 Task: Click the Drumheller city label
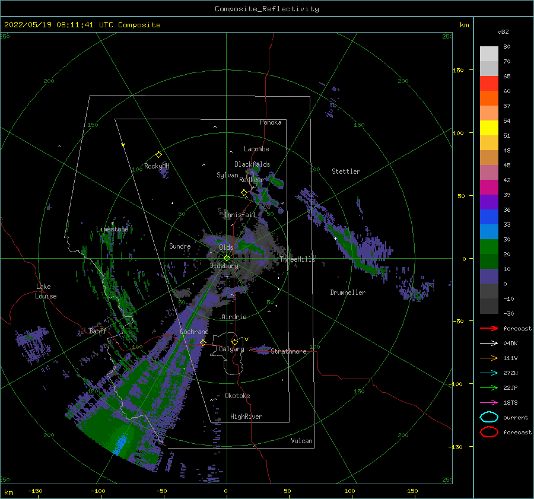348,293
